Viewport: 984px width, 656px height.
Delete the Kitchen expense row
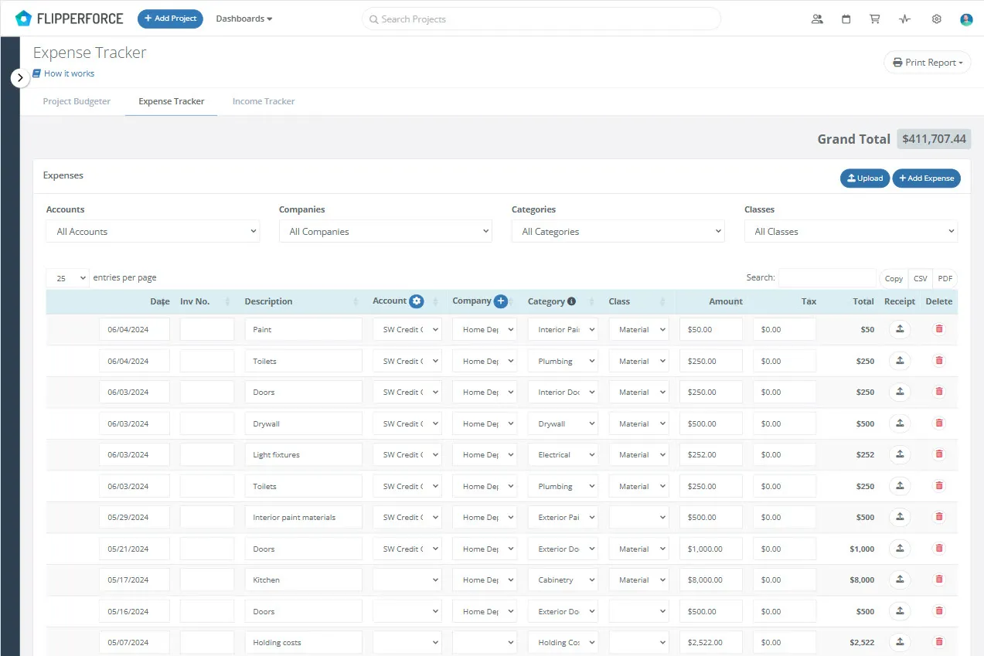coord(939,580)
